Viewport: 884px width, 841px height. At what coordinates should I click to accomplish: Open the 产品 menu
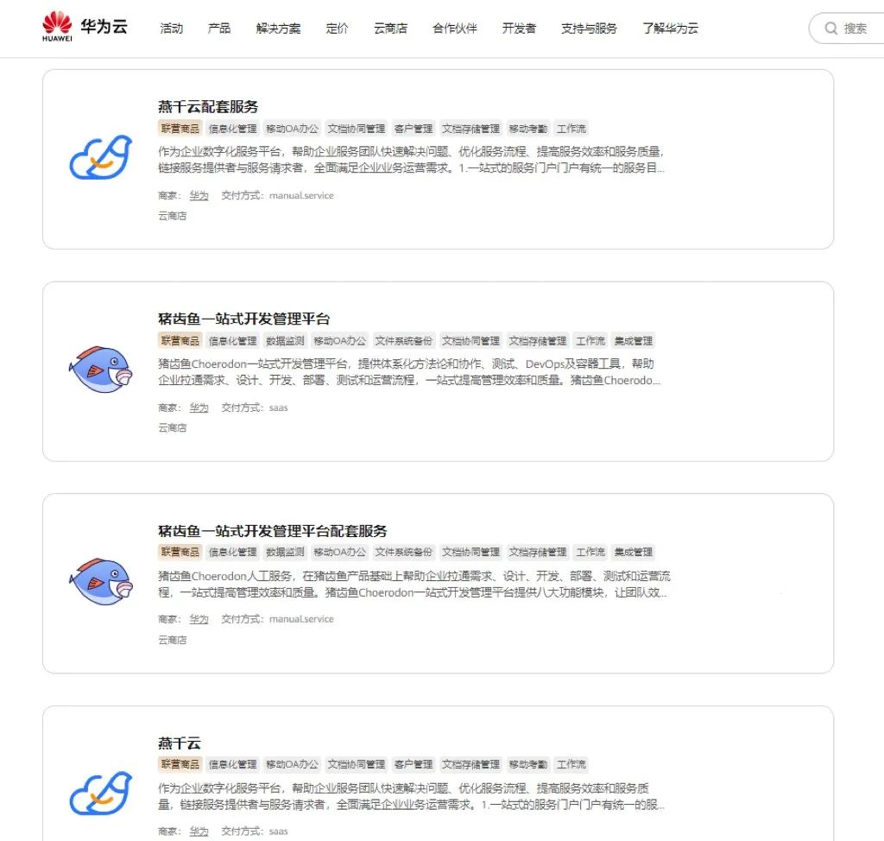pos(218,28)
